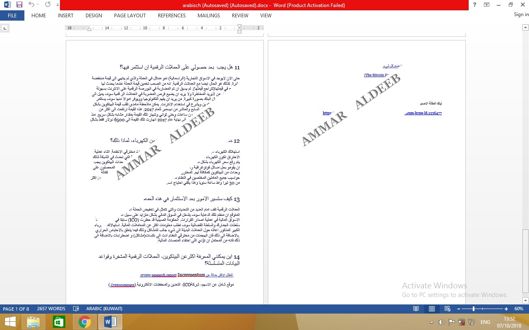Click the battery power tray icon
This screenshot has height=330, width=529.
tap(461, 322)
